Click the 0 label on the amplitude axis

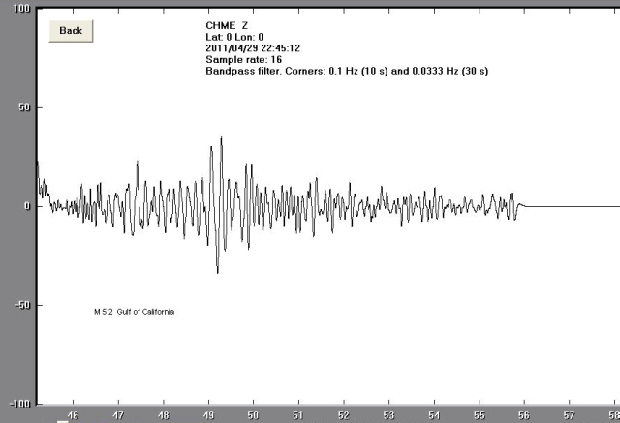[28, 206]
